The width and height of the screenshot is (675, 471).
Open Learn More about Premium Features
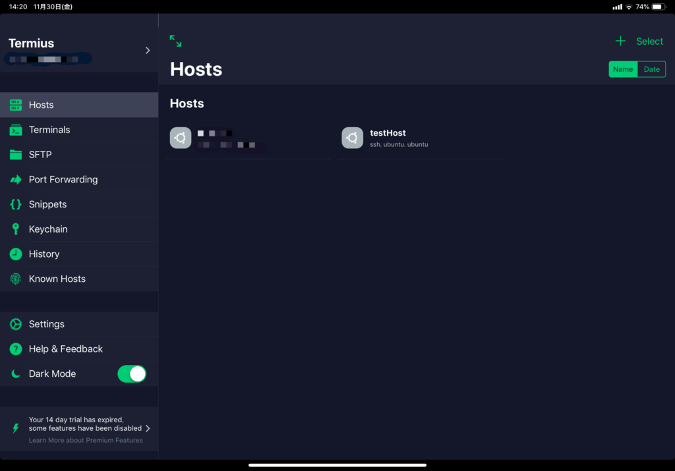coord(86,440)
